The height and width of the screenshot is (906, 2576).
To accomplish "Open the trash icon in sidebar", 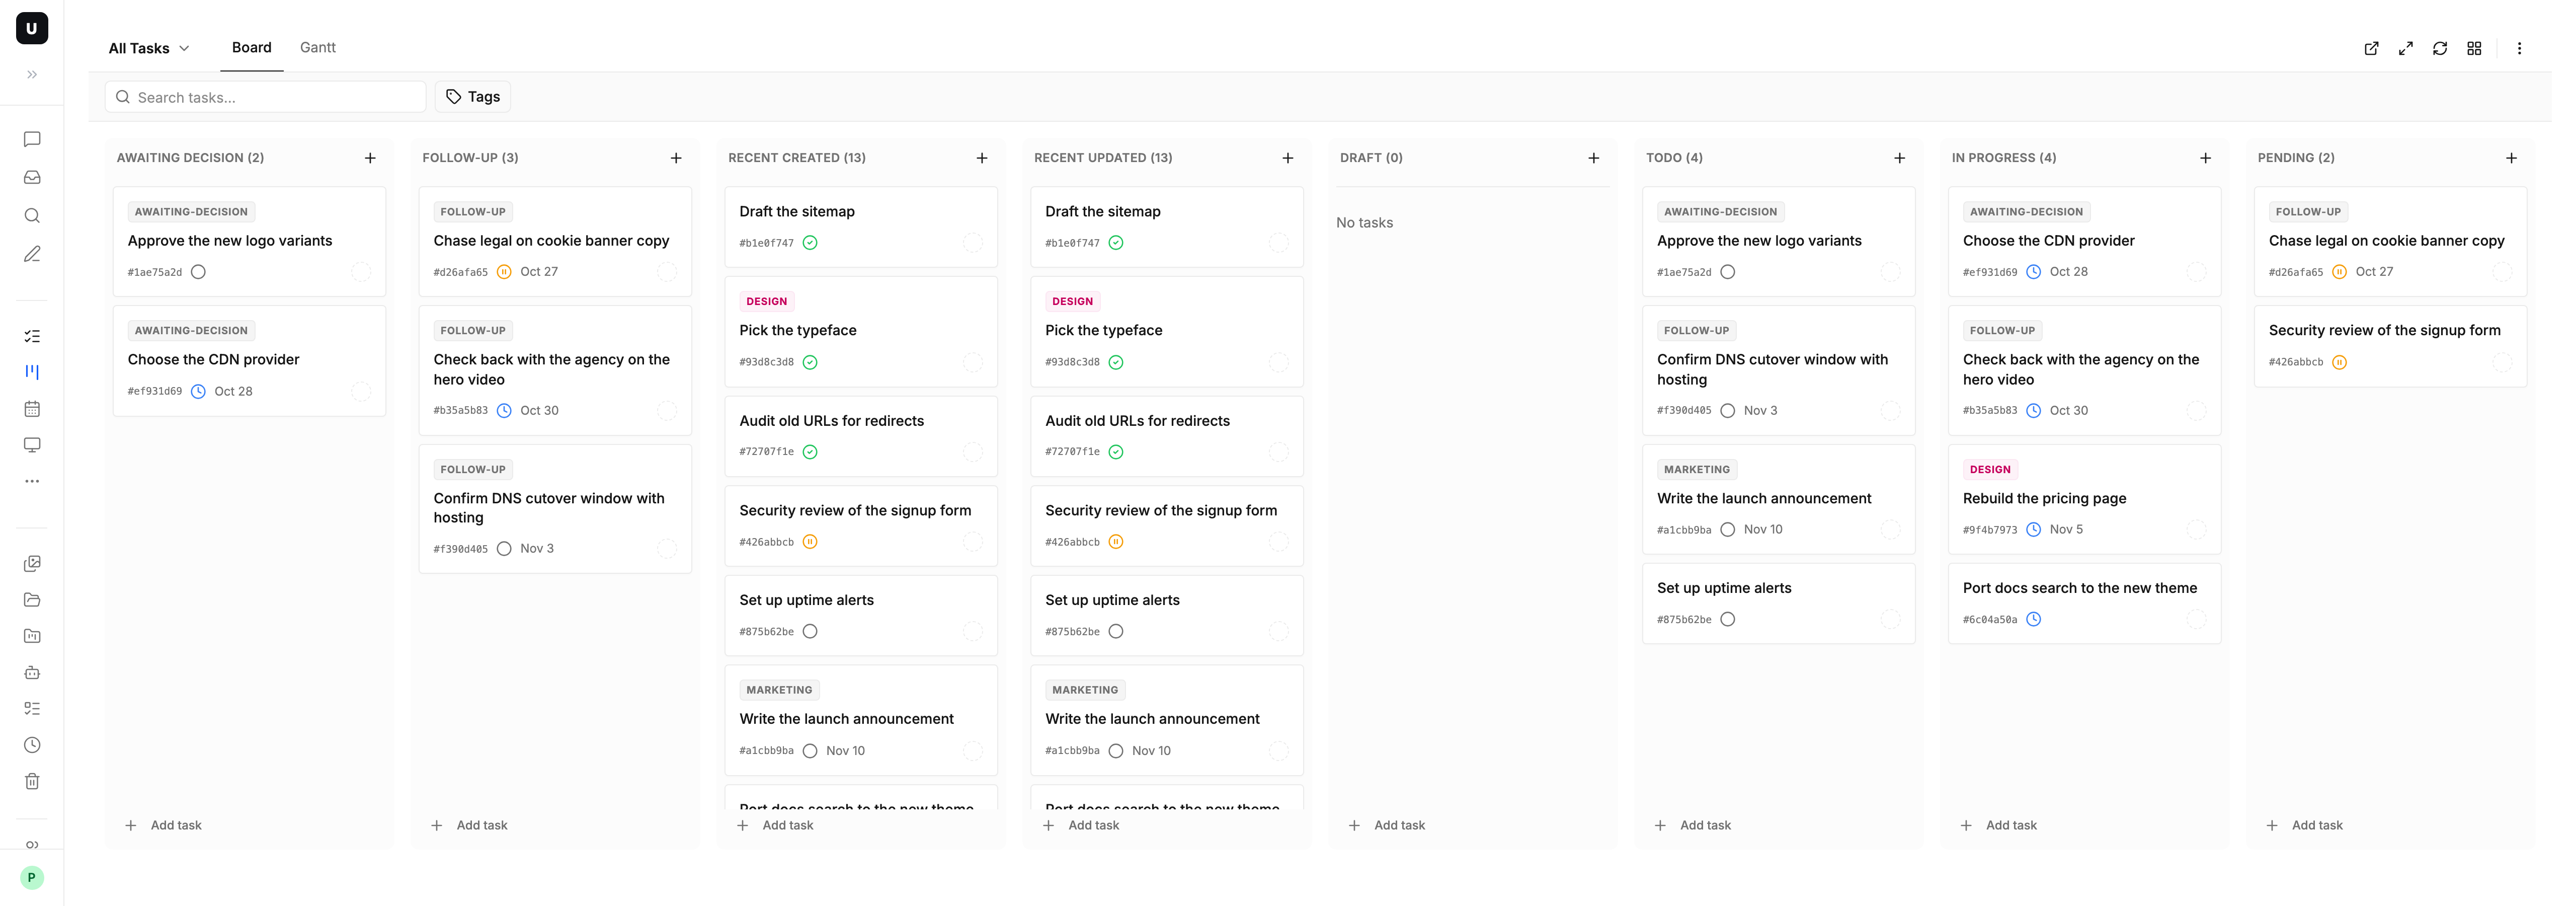I will [32, 781].
